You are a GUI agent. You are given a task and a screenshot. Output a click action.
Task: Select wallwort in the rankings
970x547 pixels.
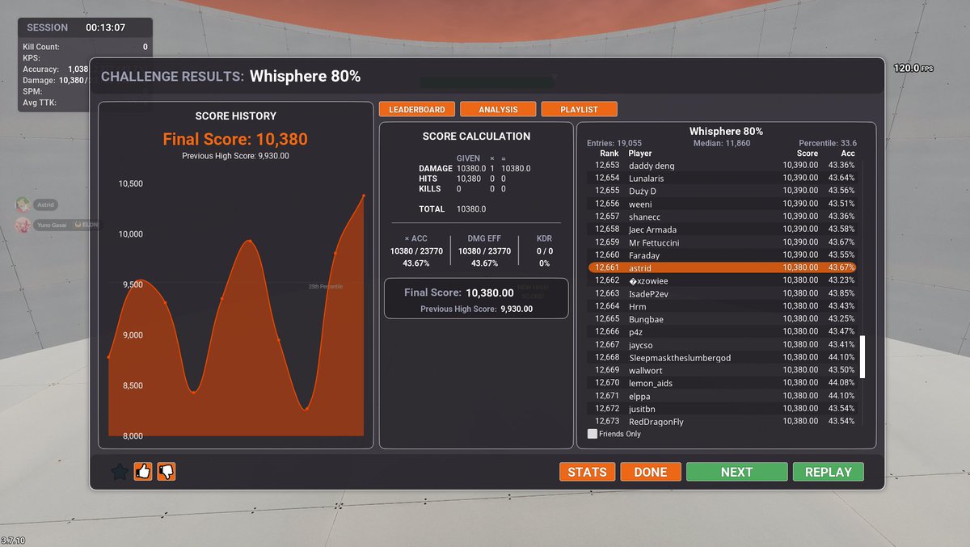point(722,370)
